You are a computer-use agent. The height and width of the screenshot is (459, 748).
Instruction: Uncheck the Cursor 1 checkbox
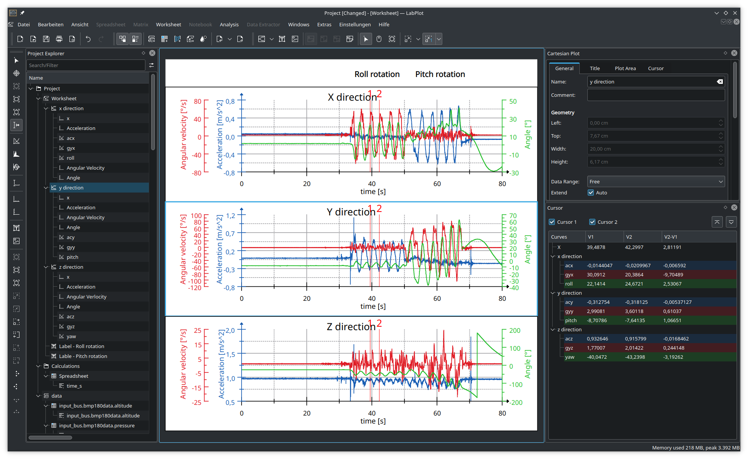tap(552, 222)
